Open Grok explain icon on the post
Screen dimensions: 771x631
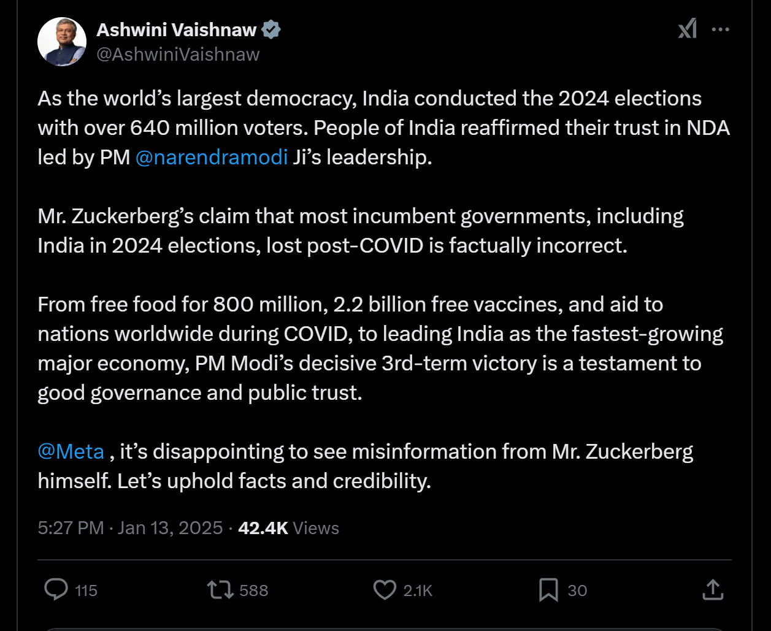[688, 29]
